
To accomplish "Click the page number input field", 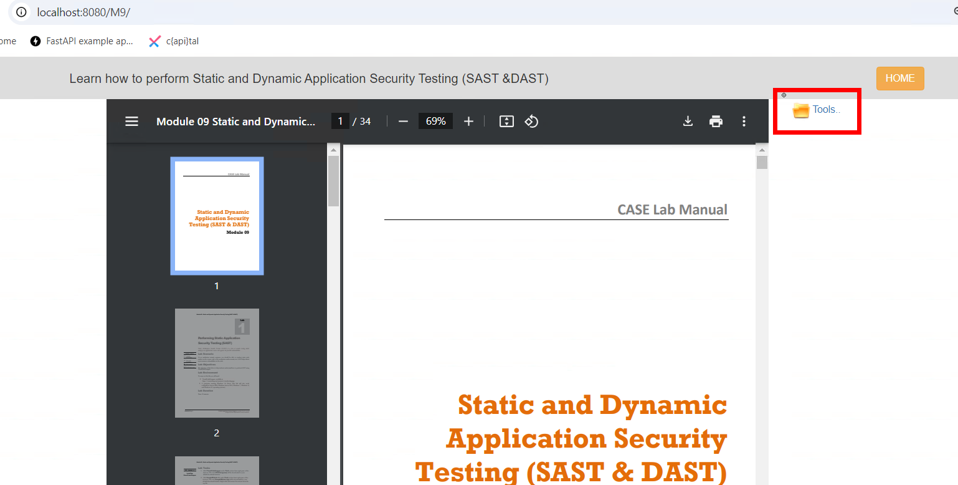I will coord(340,122).
